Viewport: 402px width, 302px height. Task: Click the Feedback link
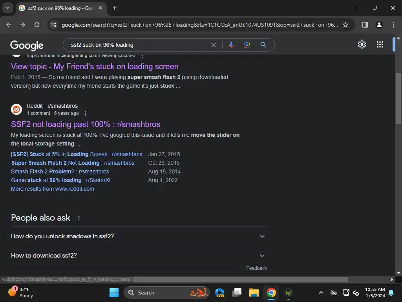coord(256,268)
